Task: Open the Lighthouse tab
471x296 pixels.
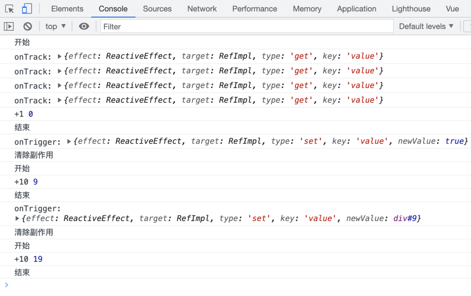Action: tap(411, 9)
